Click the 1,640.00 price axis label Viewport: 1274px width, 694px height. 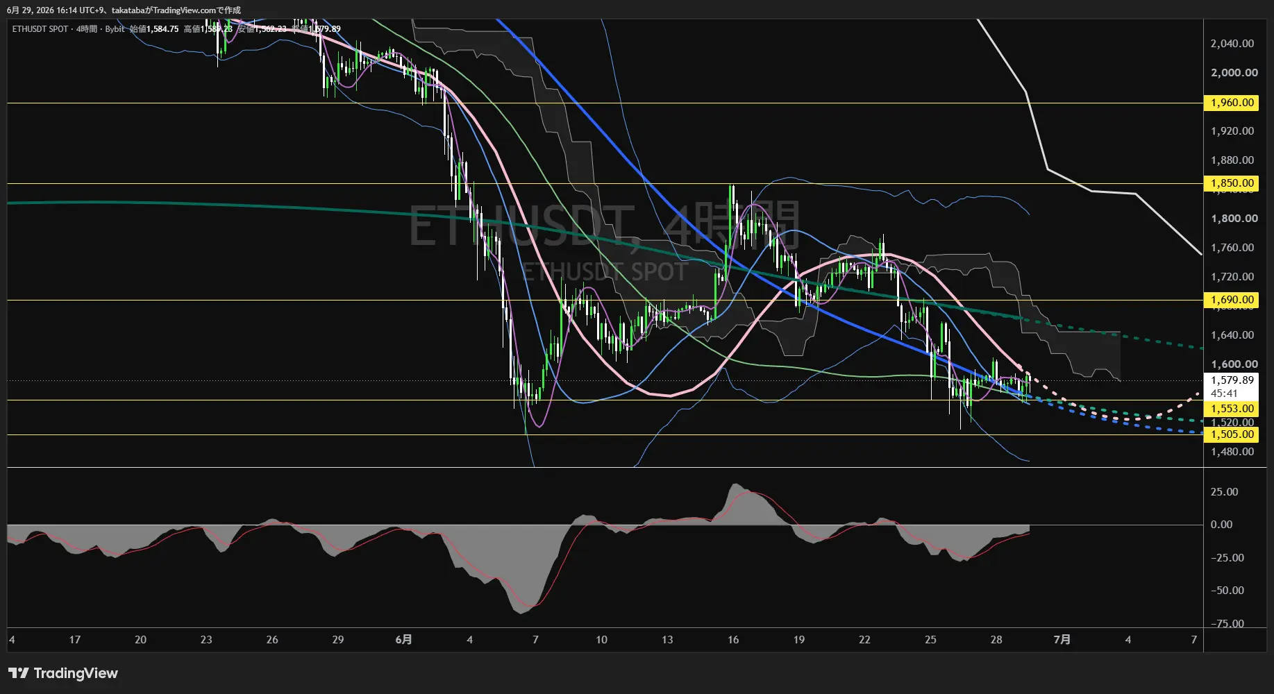pyautogui.click(x=1232, y=335)
